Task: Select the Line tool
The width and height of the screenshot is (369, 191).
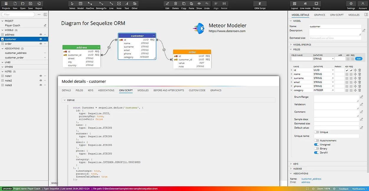Action: click(111, 5)
